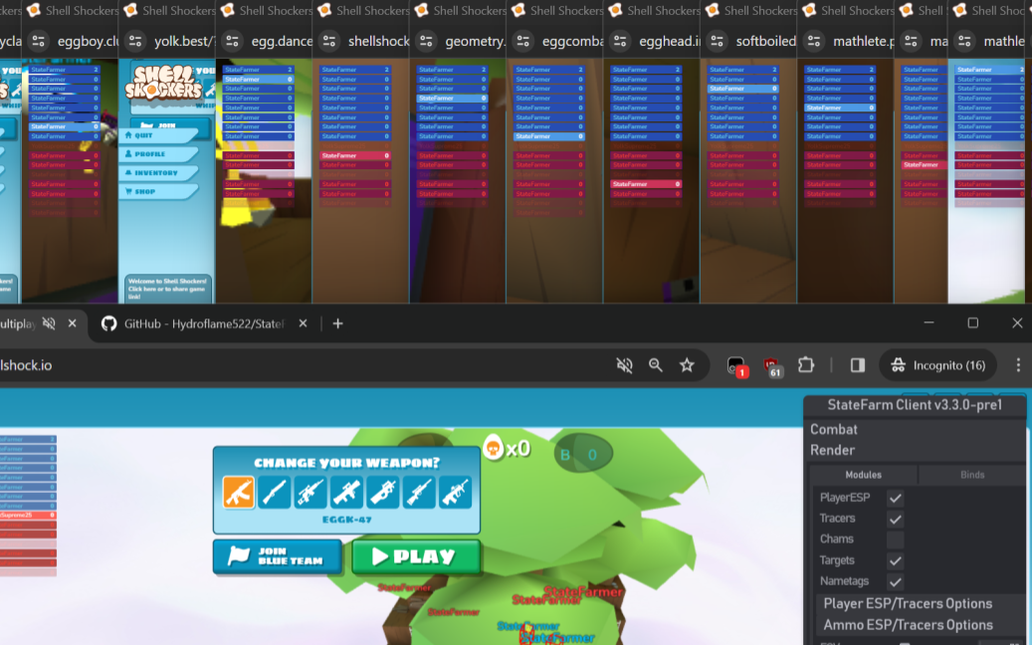Collapse the StateFarm Client v3.3.0-pre1 title bar
Screen dimensions: 1032x645
pos(915,405)
